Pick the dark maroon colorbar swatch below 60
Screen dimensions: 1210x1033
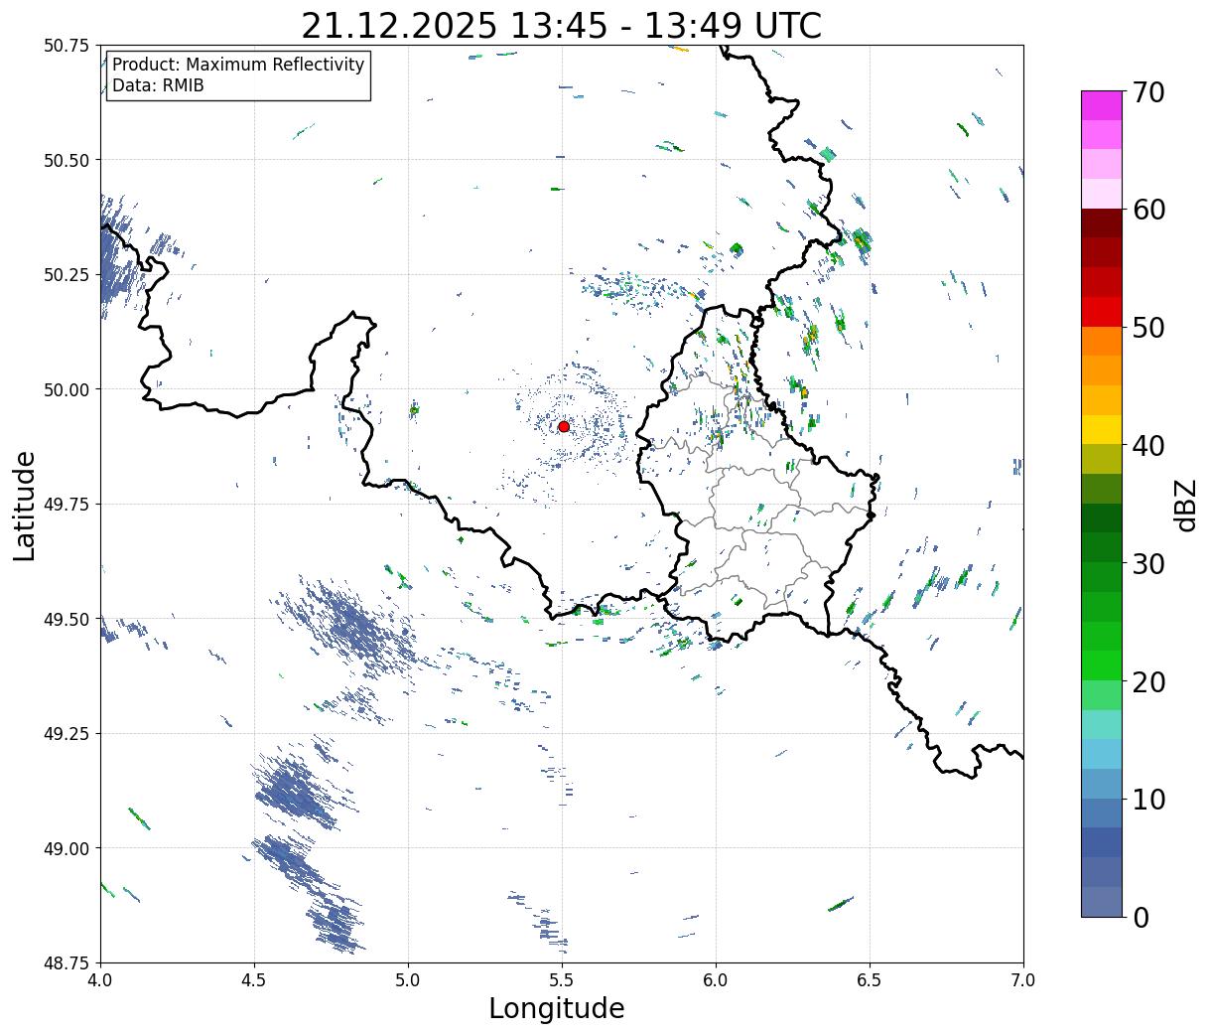point(1102,223)
